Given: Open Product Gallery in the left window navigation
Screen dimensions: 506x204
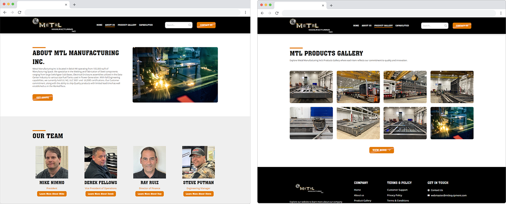Looking at the screenshot, I should pyautogui.click(x=127, y=25).
